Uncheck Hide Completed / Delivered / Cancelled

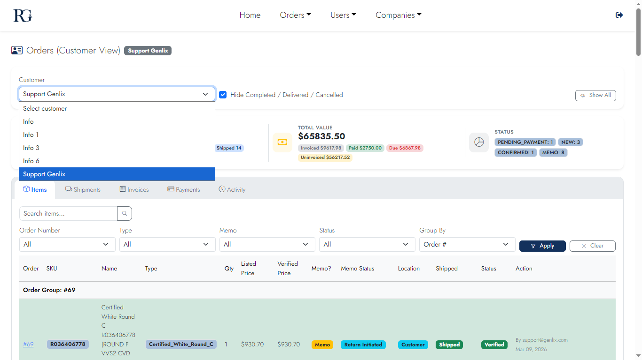pos(223,95)
